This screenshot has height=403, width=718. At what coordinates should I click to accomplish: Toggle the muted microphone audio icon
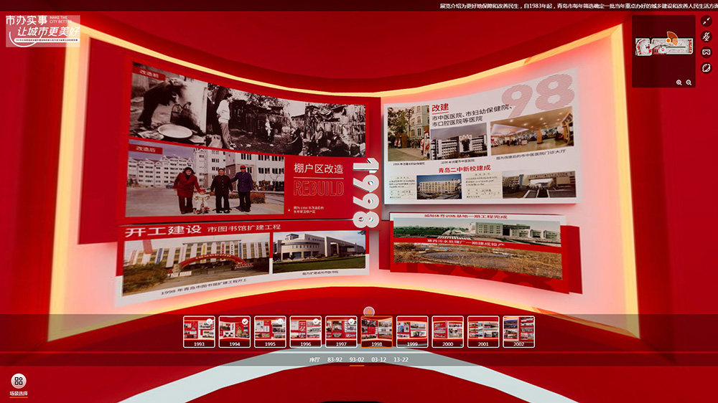[x=707, y=37]
